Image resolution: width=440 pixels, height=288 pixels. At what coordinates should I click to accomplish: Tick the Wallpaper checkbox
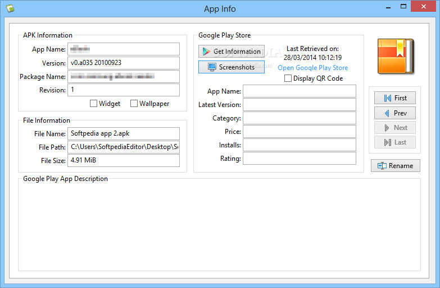click(x=134, y=104)
